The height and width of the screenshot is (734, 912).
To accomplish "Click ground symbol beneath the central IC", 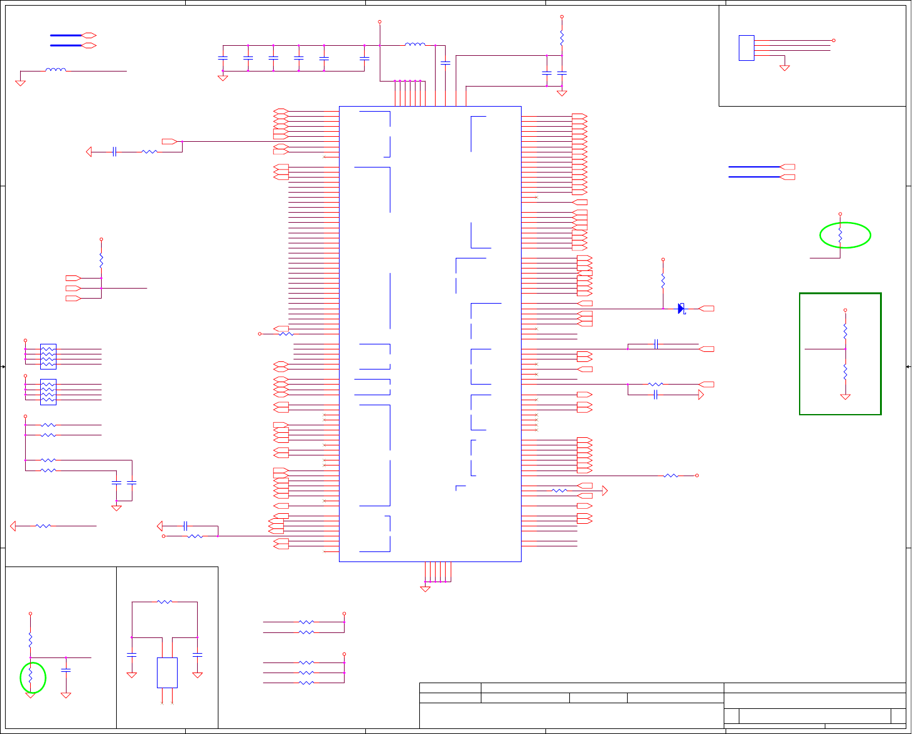I will point(425,589).
